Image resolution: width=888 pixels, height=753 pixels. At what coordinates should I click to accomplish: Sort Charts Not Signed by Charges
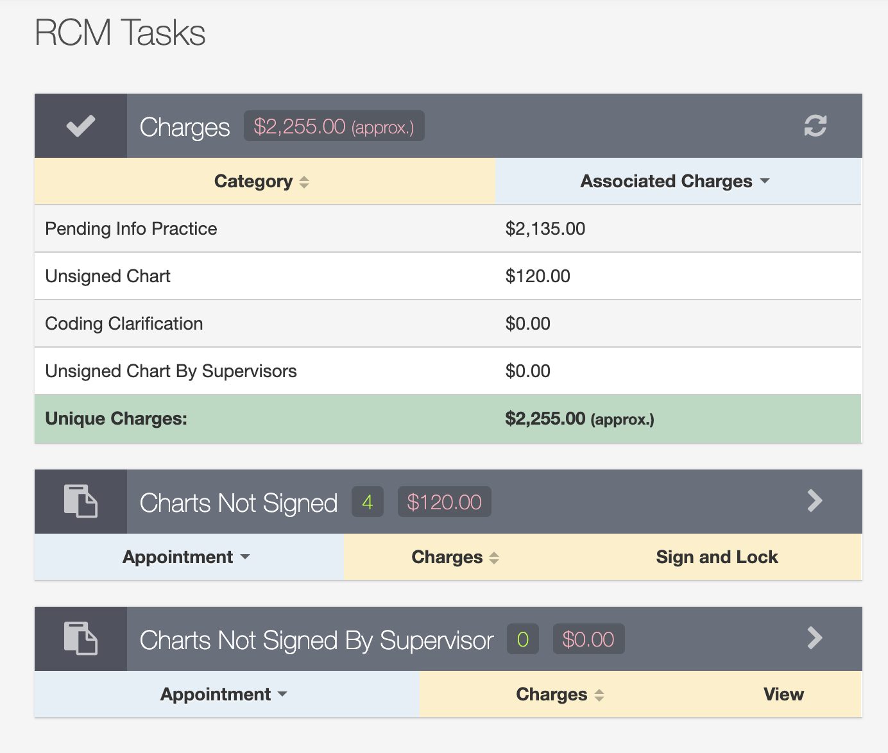[x=457, y=557]
